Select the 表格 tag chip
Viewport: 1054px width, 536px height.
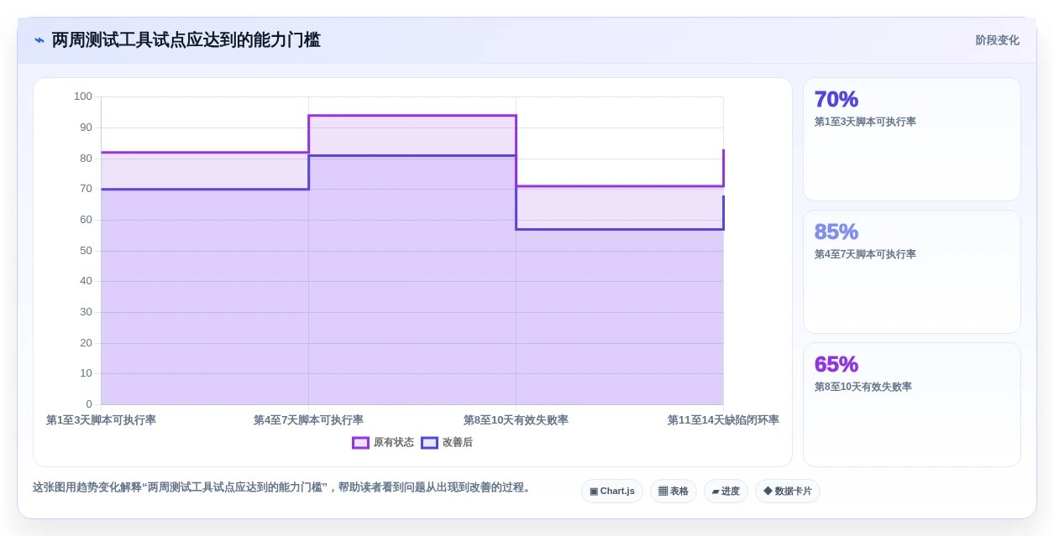pyautogui.click(x=674, y=492)
